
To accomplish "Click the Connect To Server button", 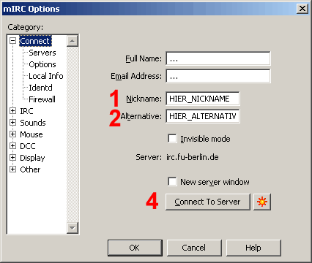I will 208,202.
